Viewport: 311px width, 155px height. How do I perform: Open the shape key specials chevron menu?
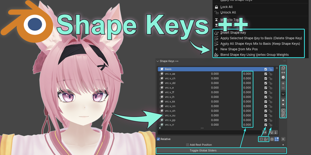pos(283,94)
